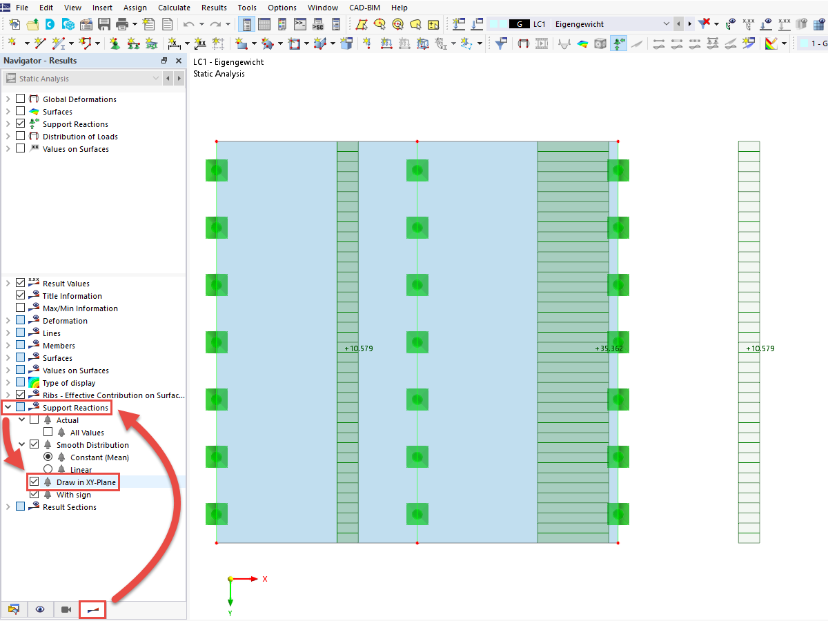
Task: Click the eye icon in the bottom panel bar
Action: point(39,609)
